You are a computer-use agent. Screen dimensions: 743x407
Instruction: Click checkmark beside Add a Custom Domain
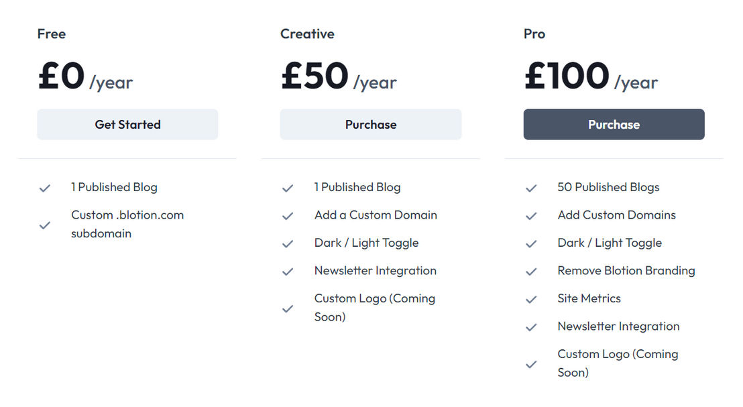288,216
